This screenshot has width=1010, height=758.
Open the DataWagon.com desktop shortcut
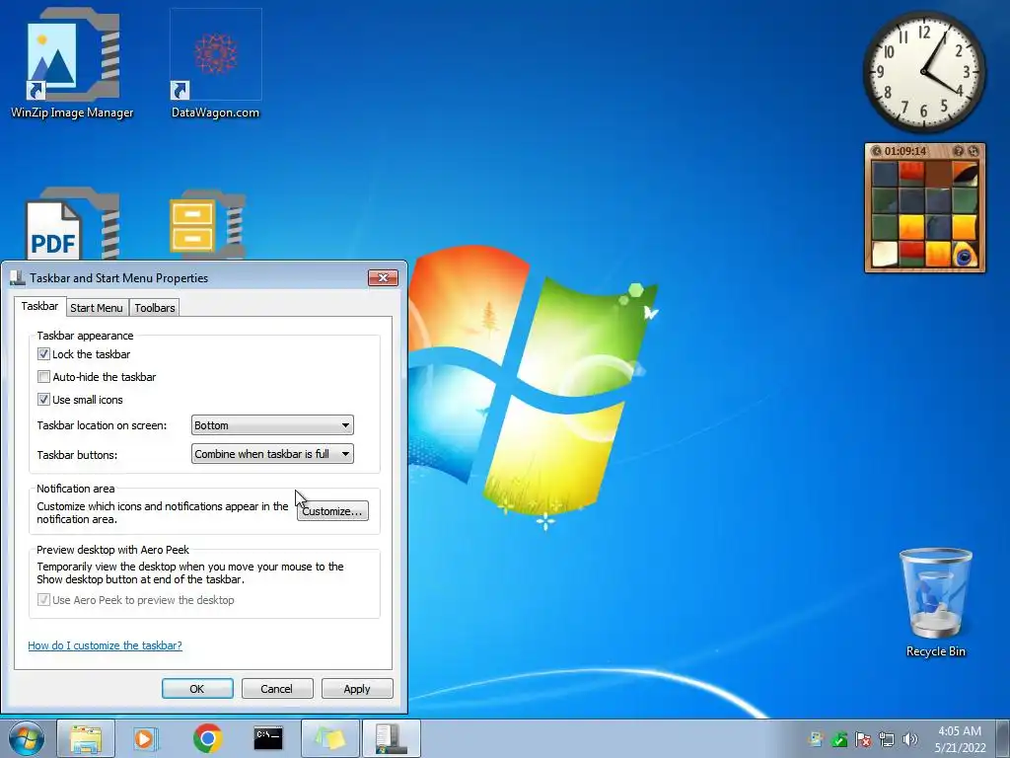pyautogui.click(x=215, y=63)
